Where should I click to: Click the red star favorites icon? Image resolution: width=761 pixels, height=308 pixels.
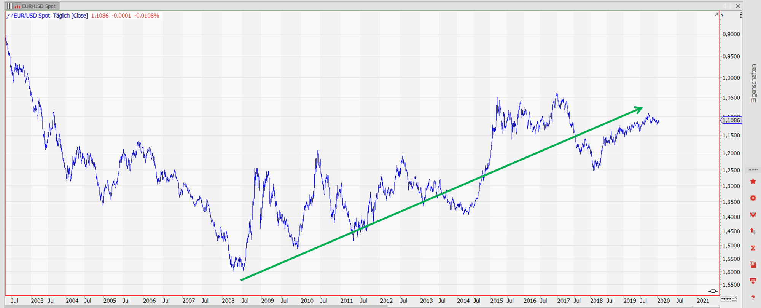(x=753, y=181)
